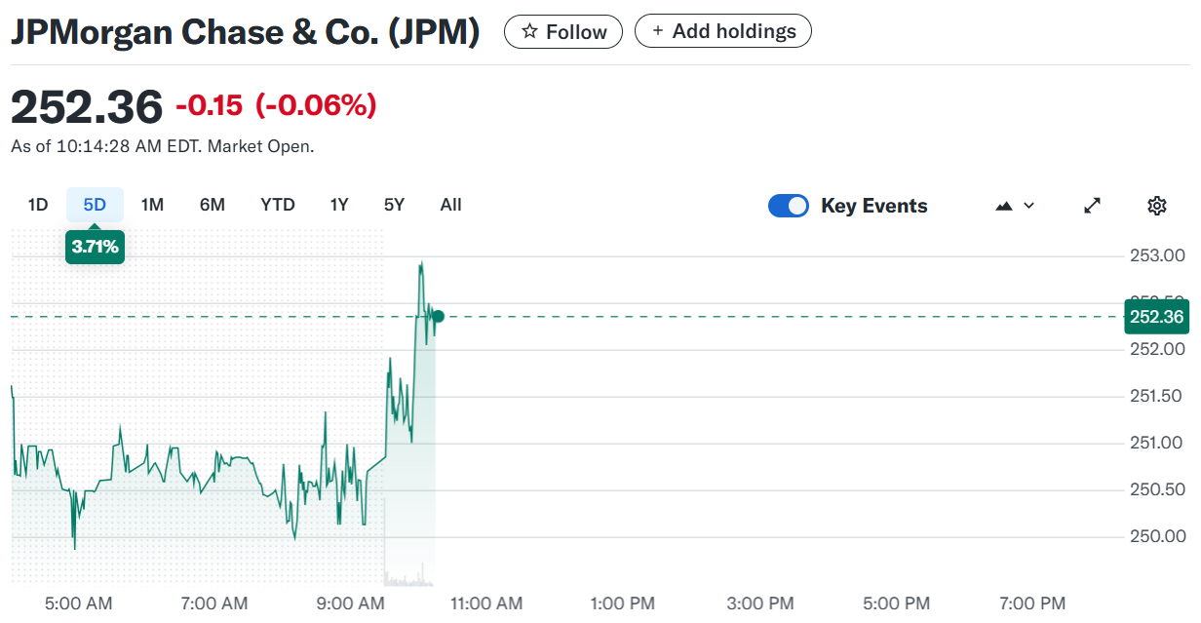Click the mountain chart type icon
1201x623 pixels.
[x=1004, y=206]
